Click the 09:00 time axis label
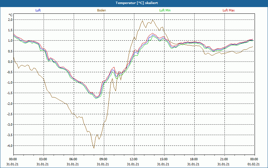Image resolution: width=268 pixels, height=168 pixels. (104, 159)
